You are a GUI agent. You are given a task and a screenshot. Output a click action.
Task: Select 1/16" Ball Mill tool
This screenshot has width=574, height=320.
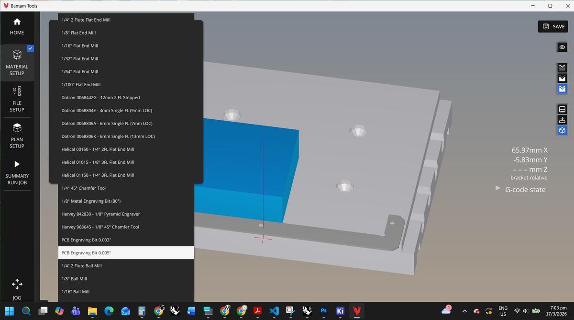pyautogui.click(x=126, y=291)
